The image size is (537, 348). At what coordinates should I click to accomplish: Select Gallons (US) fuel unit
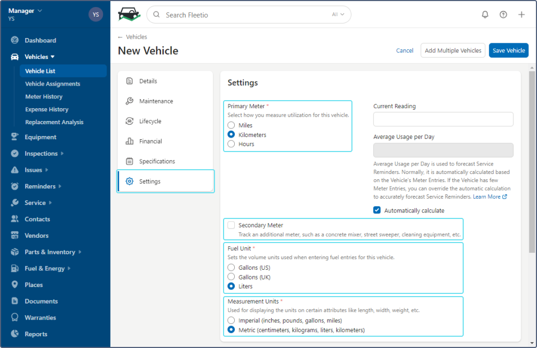(231, 267)
